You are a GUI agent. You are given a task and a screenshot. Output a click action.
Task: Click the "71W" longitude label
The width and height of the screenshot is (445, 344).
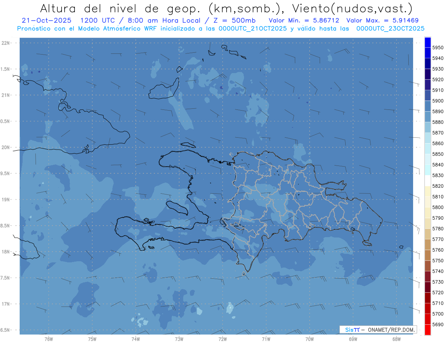(266, 339)
